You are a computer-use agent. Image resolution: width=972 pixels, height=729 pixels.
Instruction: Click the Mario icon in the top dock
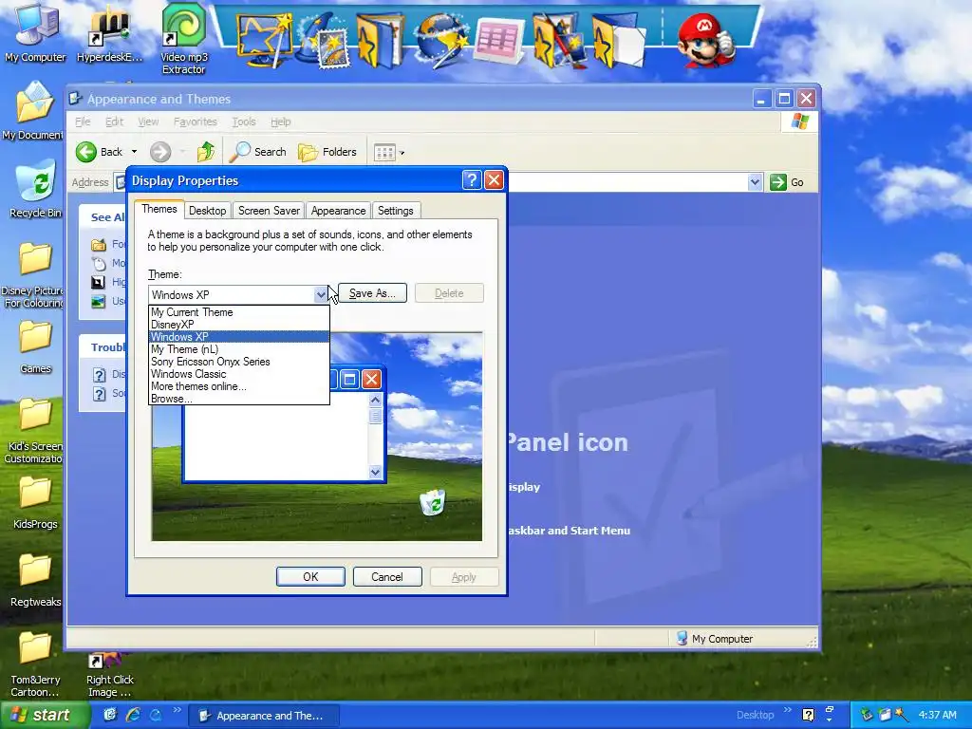click(x=705, y=41)
